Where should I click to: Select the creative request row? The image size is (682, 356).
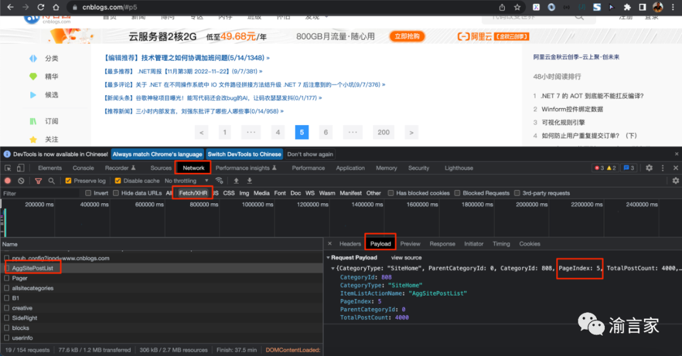tap(162, 308)
